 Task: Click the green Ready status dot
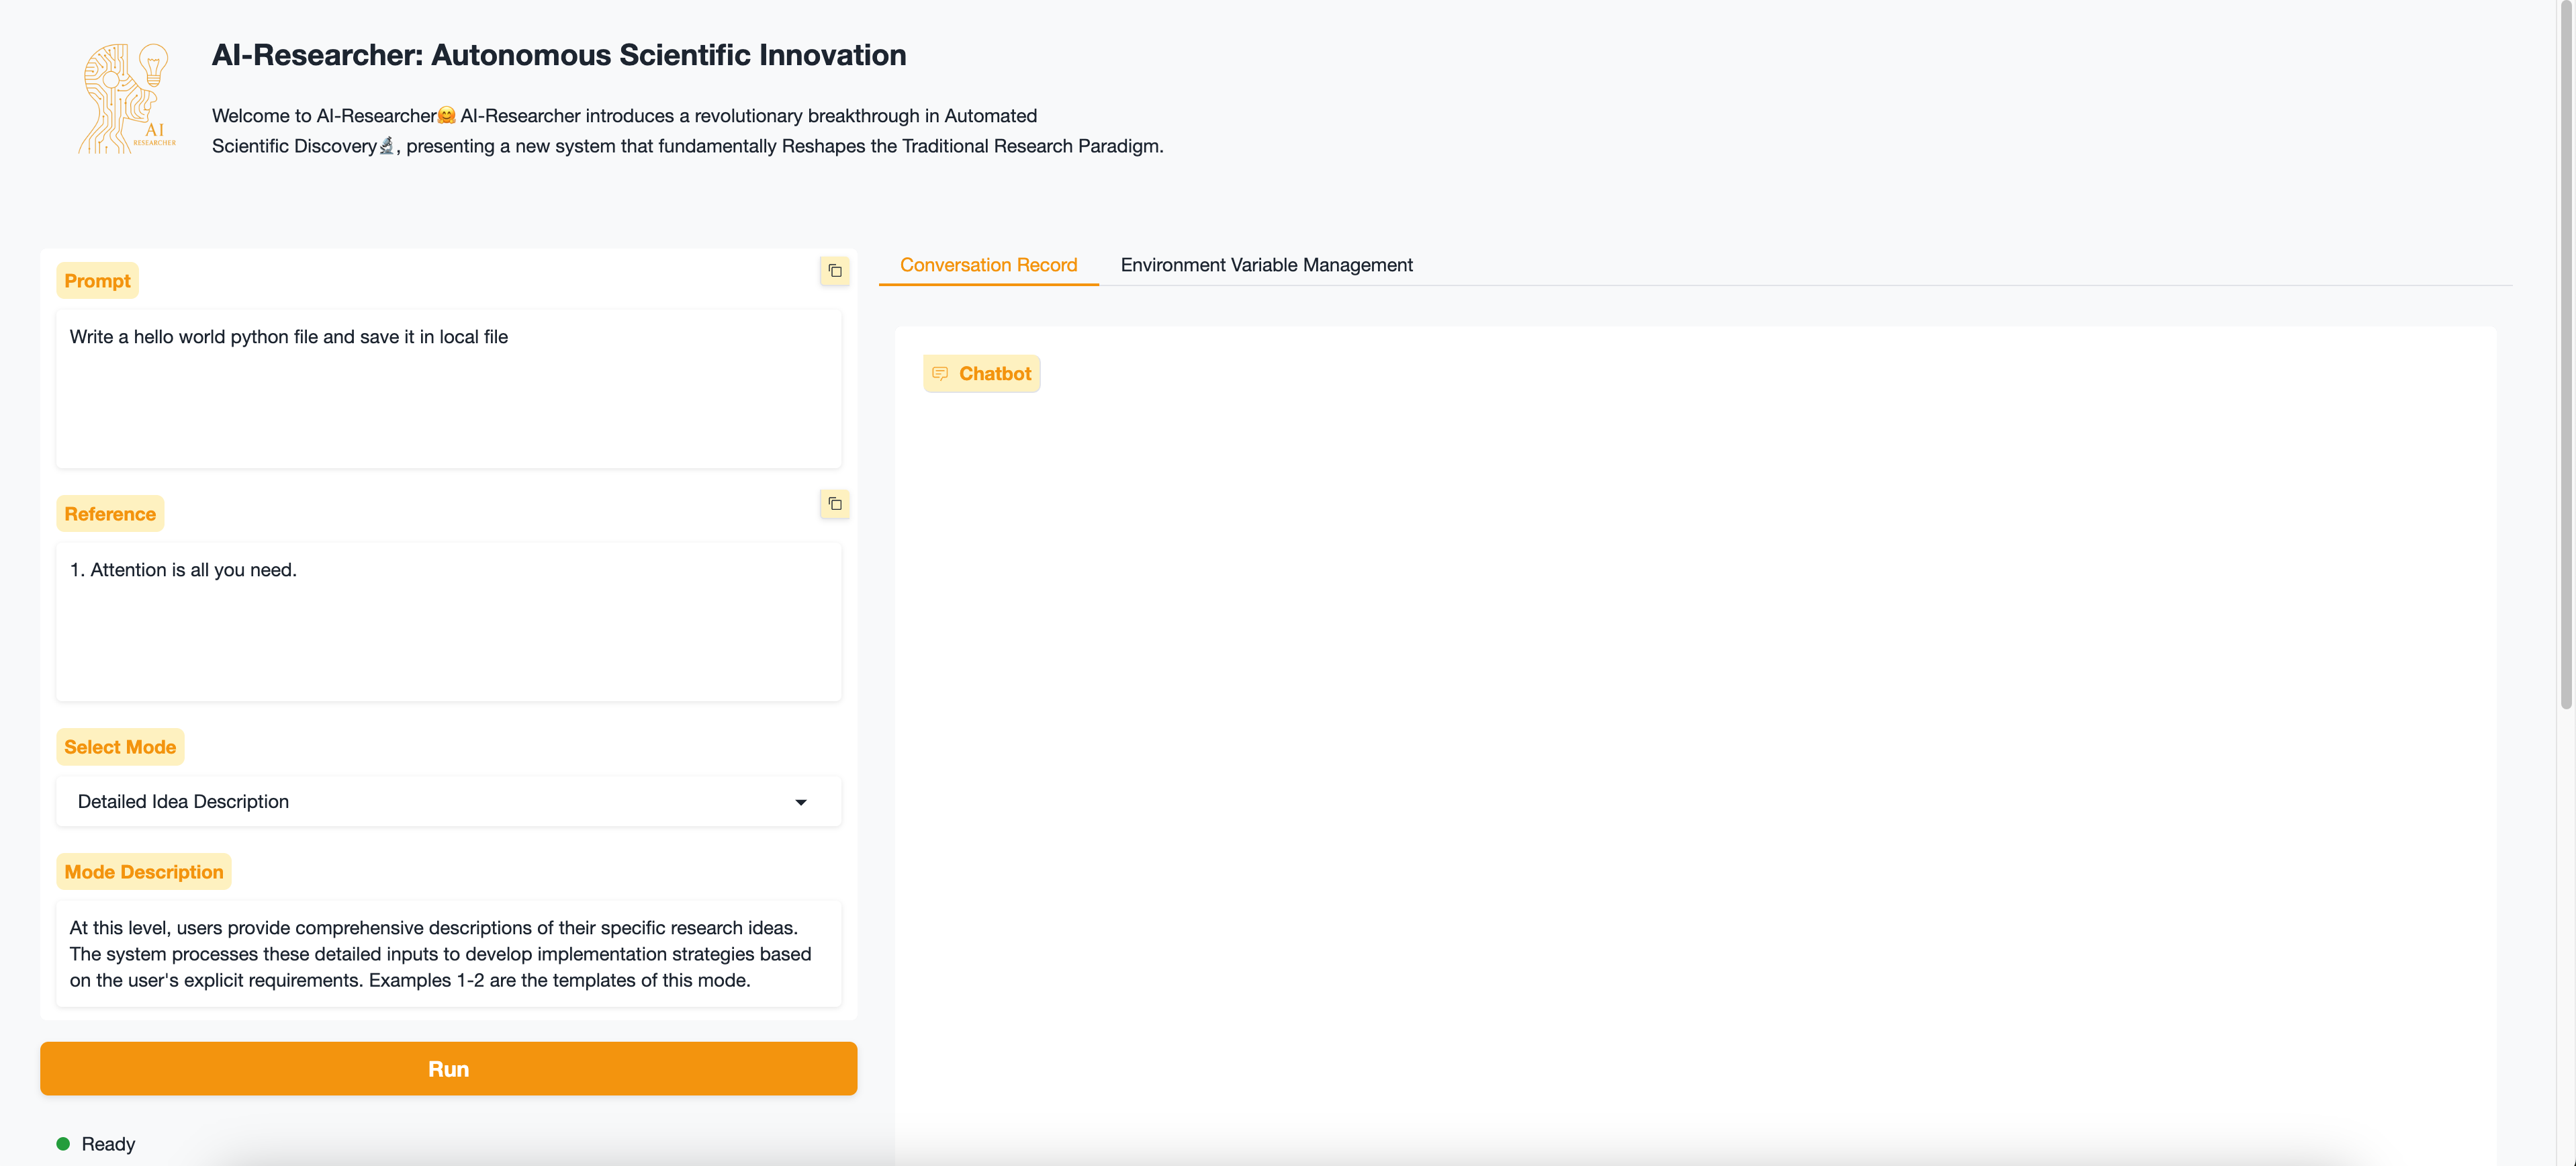pos(63,1144)
